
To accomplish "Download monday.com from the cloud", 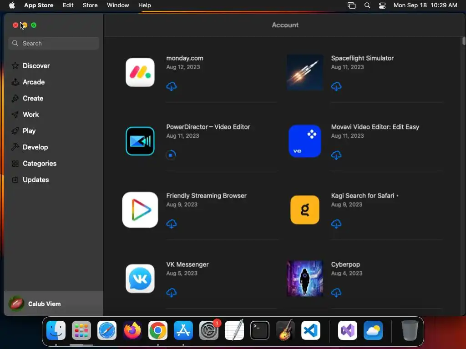I will point(172,86).
